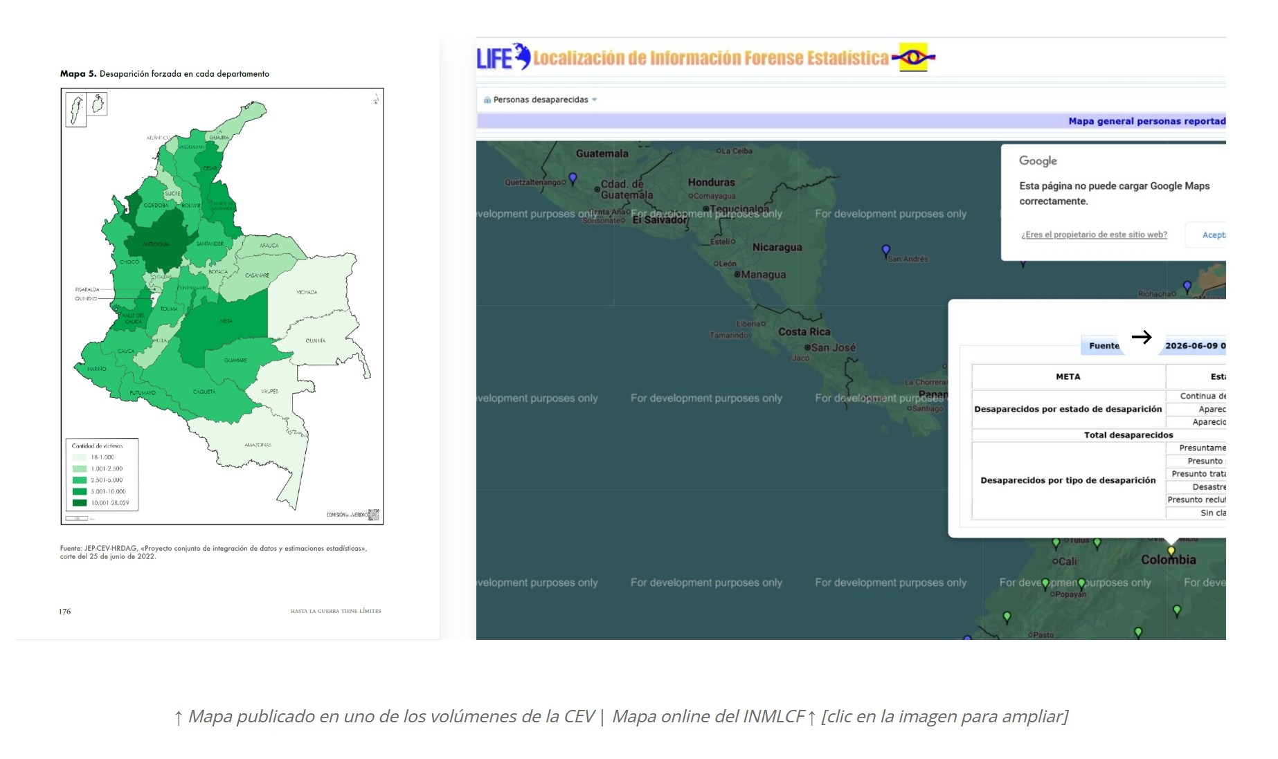Click the north compass on the CEV map

[376, 99]
